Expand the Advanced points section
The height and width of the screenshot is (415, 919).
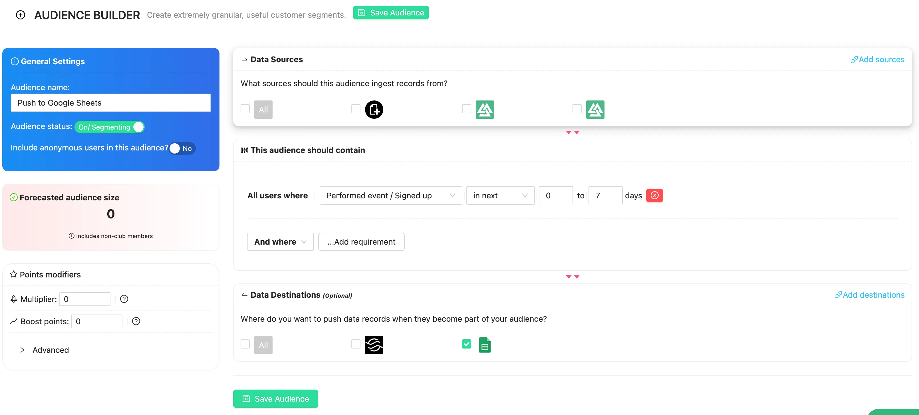pos(23,350)
